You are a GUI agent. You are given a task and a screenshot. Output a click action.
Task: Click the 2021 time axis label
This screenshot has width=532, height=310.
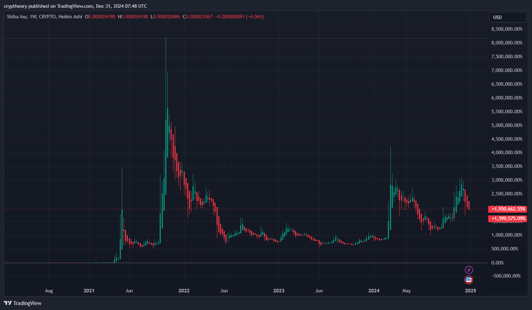[89, 291]
